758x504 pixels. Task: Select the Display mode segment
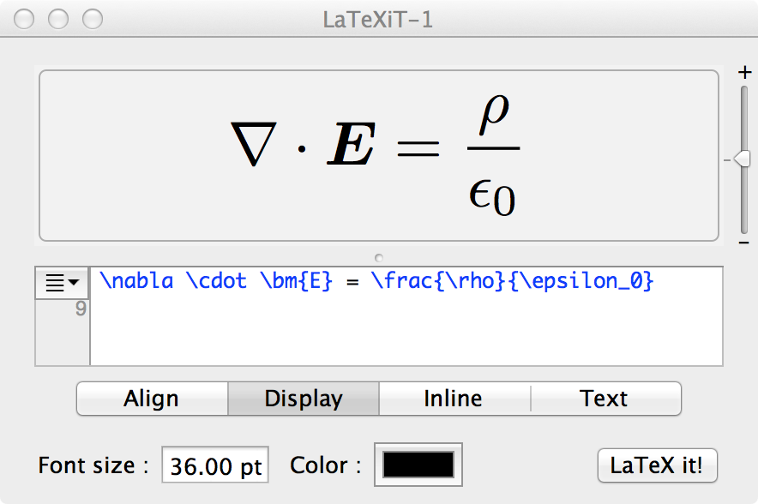point(304,399)
